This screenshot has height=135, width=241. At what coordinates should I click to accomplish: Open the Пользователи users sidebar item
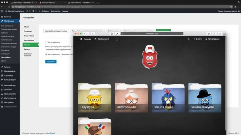10,94
